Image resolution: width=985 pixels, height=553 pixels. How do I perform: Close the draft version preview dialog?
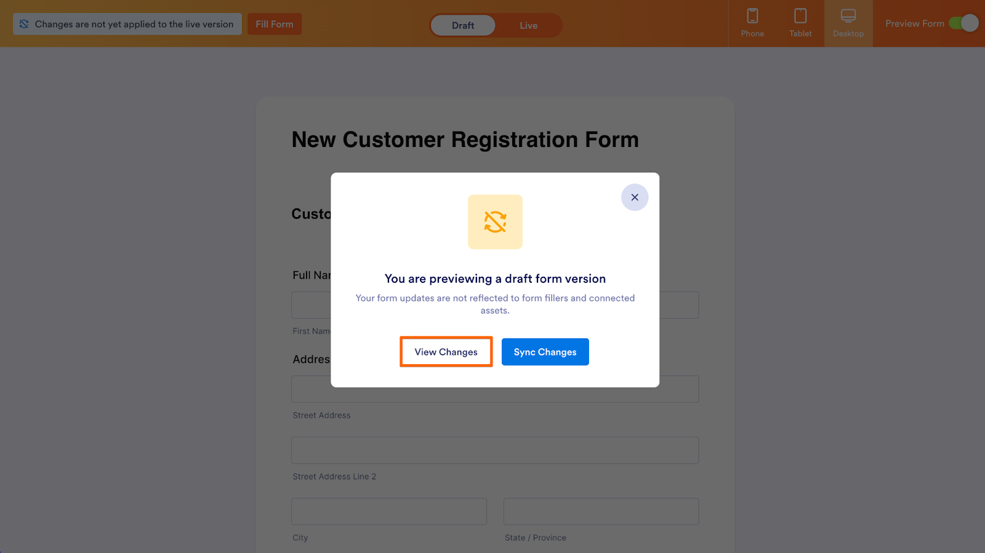[635, 197]
